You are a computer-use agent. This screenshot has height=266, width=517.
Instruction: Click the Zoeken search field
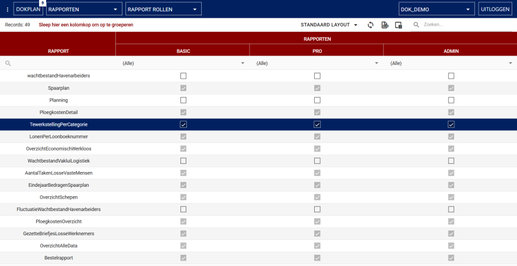pos(461,25)
